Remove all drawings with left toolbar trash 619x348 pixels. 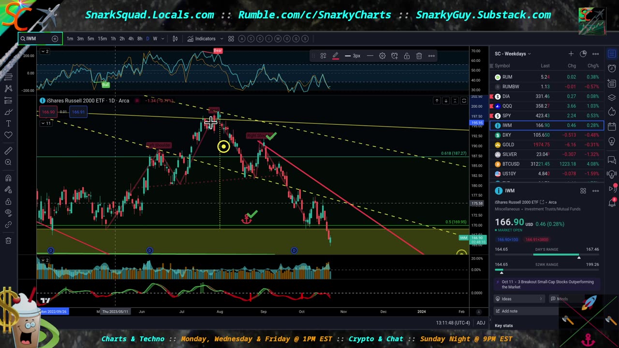8,241
